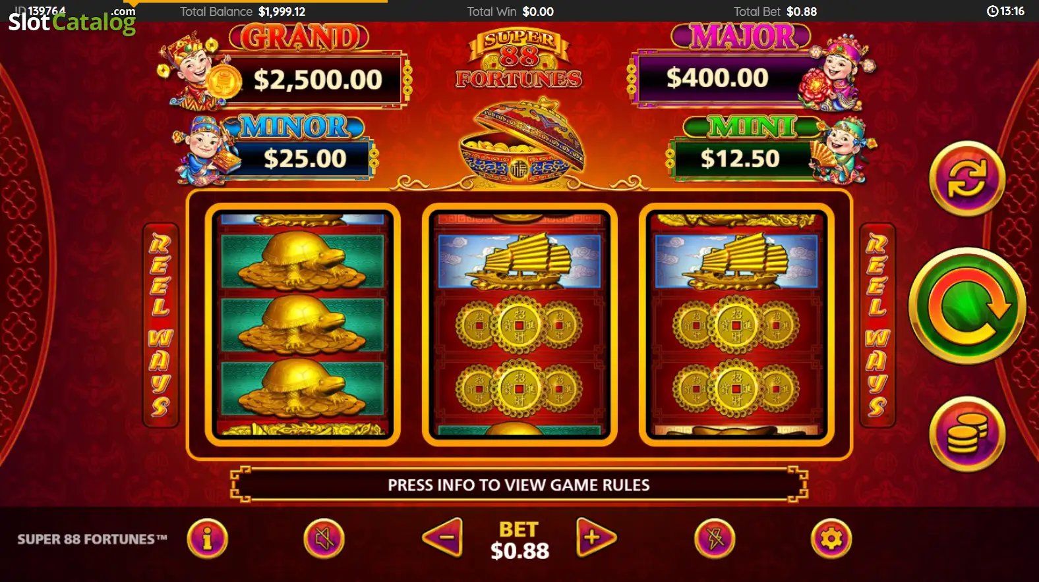Spin the reels with the green button
The height and width of the screenshot is (582, 1039).
[967, 306]
